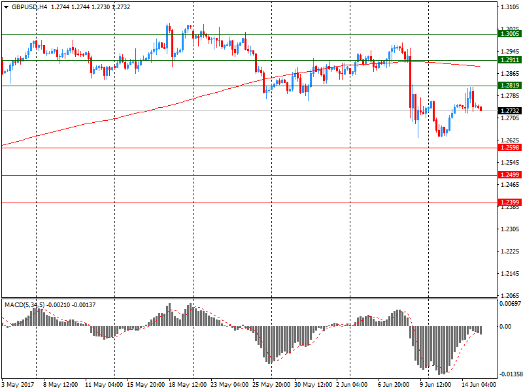
Task: Click the 30 May 12:00 time label
Action: coord(313,385)
